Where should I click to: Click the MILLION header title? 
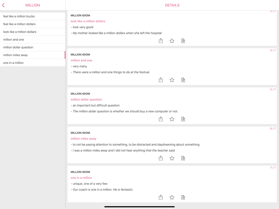33,5
